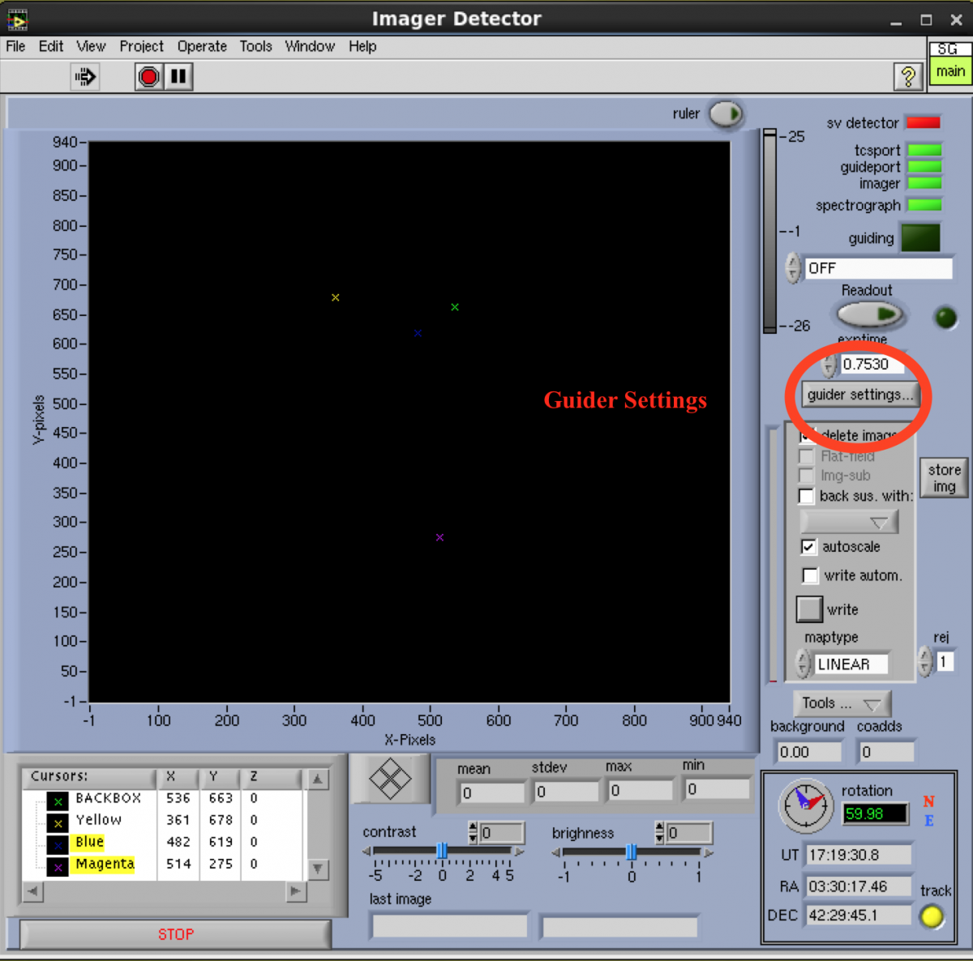
Task: Click the store img button
Action: tap(944, 477)
